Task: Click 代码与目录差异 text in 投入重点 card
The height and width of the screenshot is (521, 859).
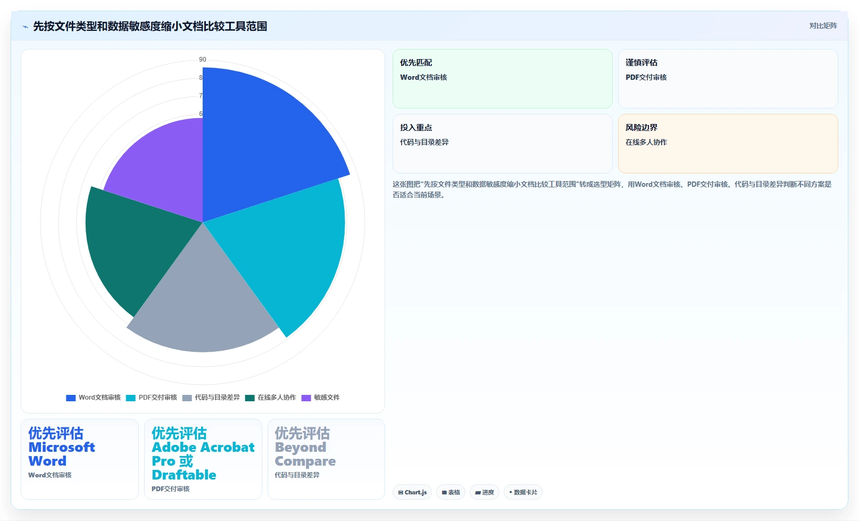Action: [424, 142]
